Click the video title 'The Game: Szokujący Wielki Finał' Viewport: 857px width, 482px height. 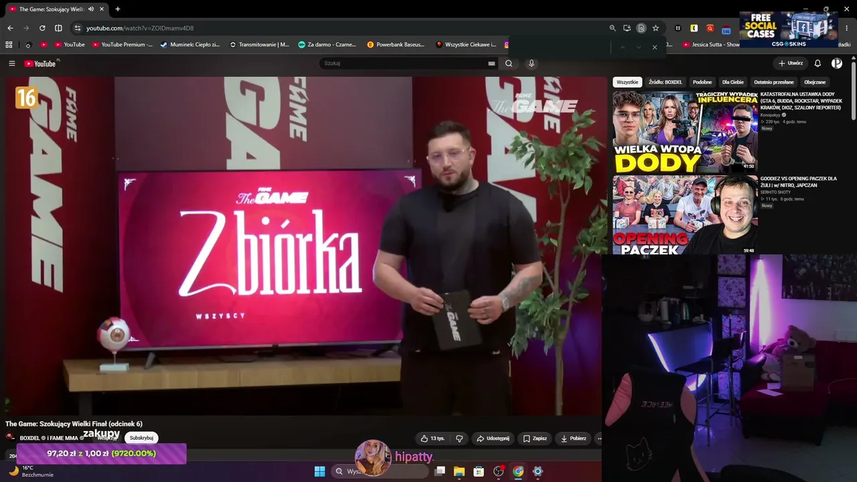pos(74,424)
